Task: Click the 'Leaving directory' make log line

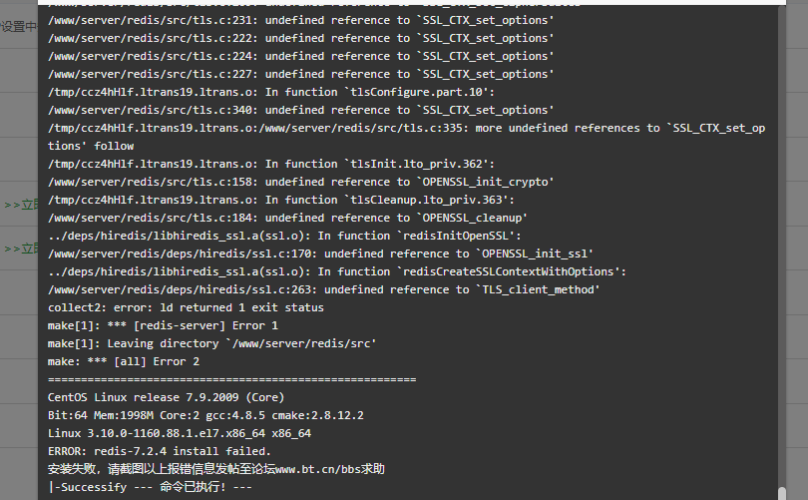Action: 211,344
